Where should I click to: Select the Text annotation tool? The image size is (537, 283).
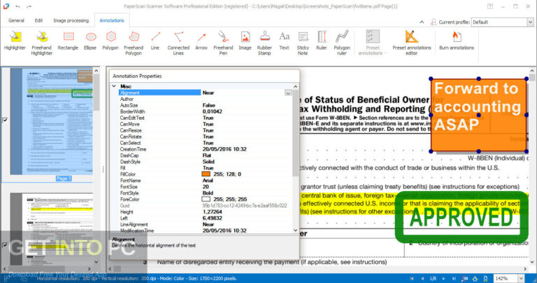[x=284, y=40]
